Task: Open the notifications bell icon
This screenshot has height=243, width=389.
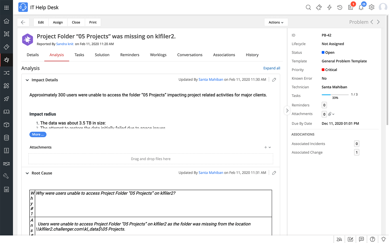Action: pyautogui.click(x=361, y=7)
